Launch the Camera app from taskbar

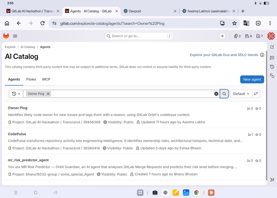click(155, 192)
